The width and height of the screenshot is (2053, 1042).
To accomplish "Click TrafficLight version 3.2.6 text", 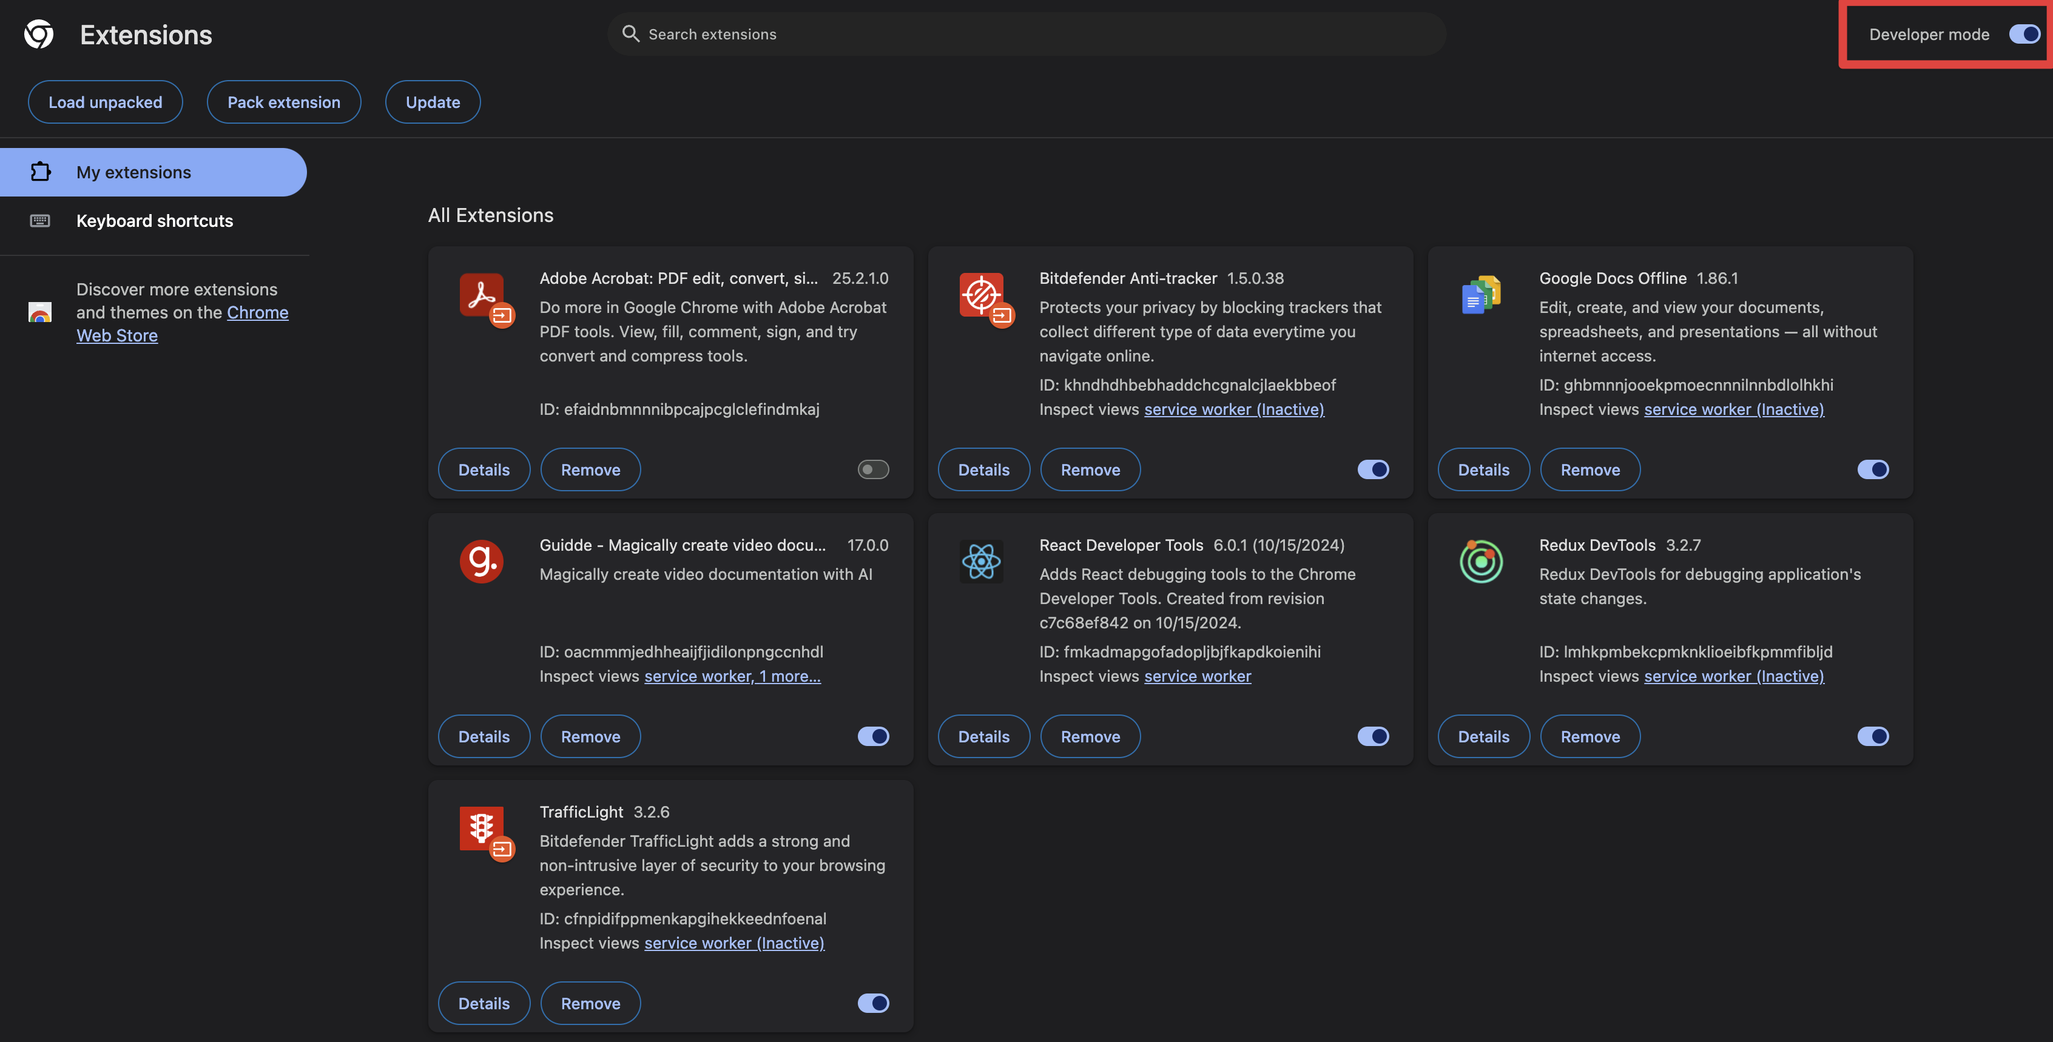I will click(651, 812).
